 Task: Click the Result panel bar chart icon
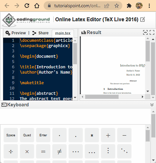84,33
